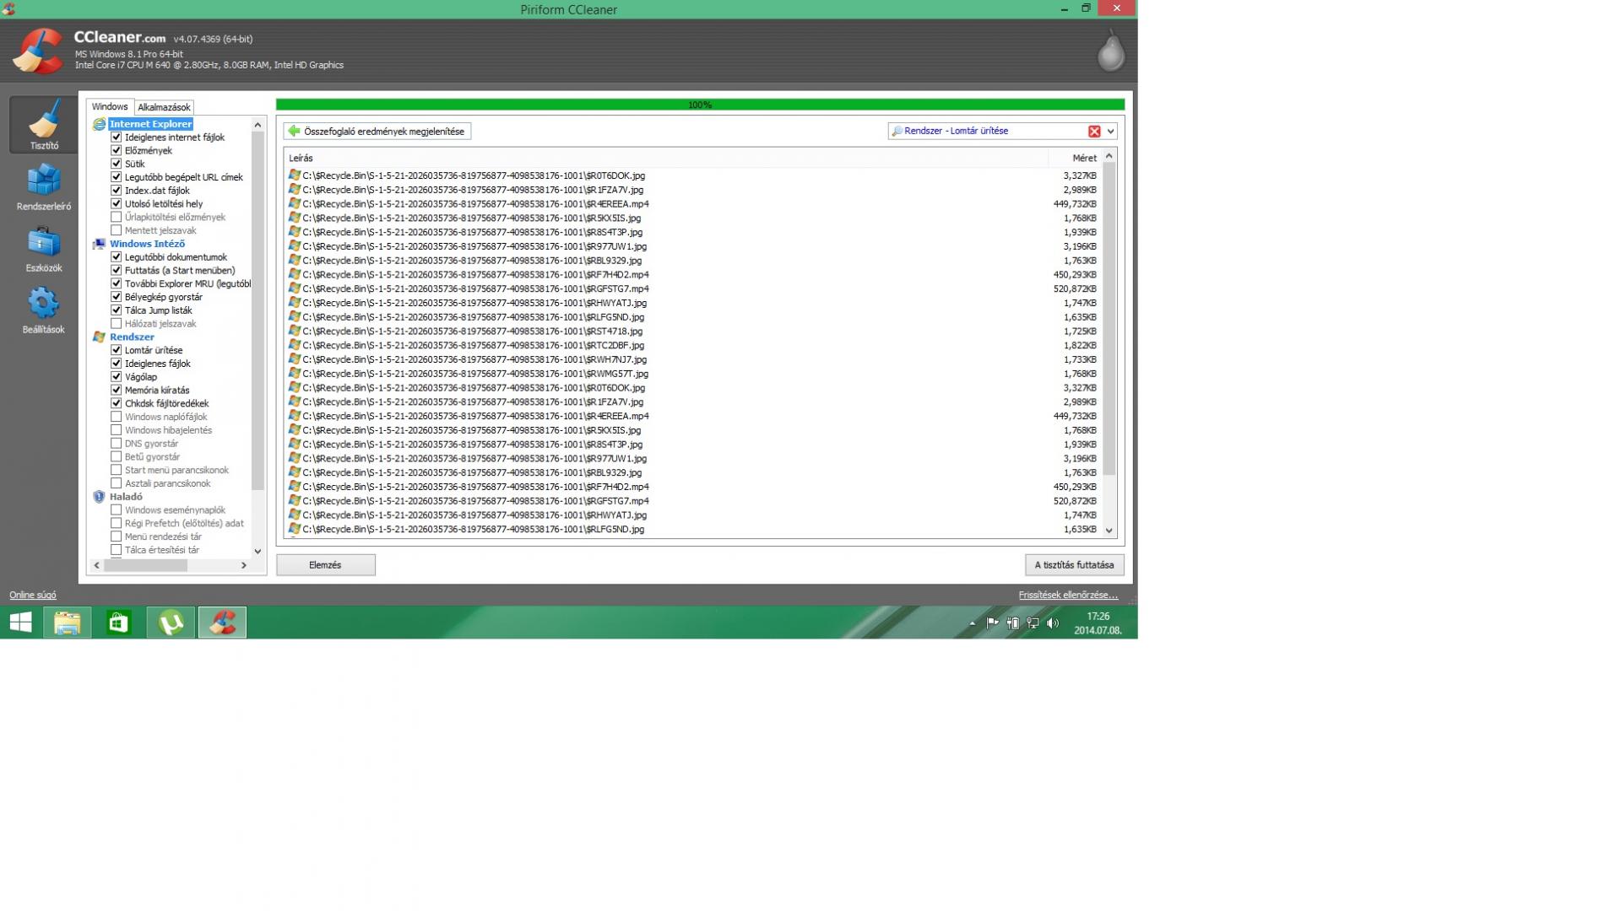
Task: Click the Haladó shield icon
Action: [x=99, y=497]
